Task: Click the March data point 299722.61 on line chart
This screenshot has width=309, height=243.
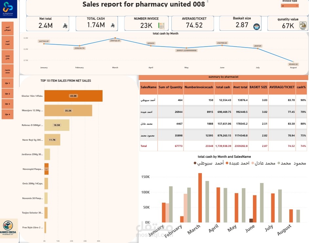Action: click(115, 38)
